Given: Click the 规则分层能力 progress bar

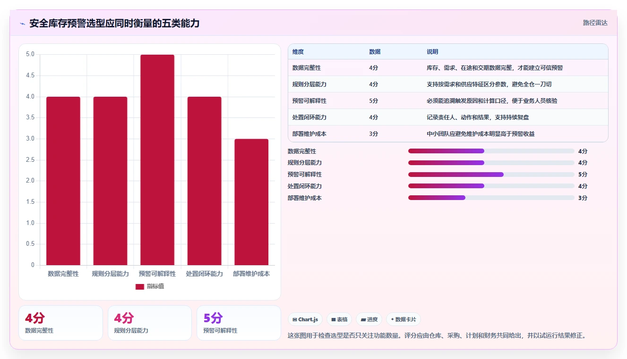Looking at the screenshot, I should point(491,163).
